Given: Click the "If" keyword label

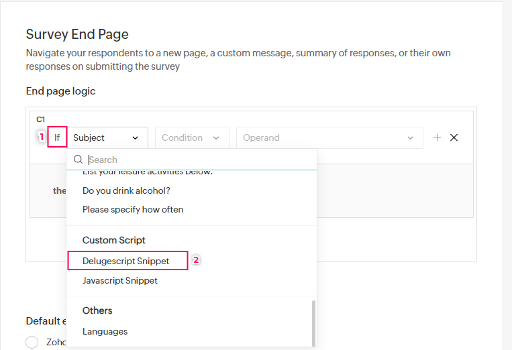Looking at the screenshot, I should (57, 137).
